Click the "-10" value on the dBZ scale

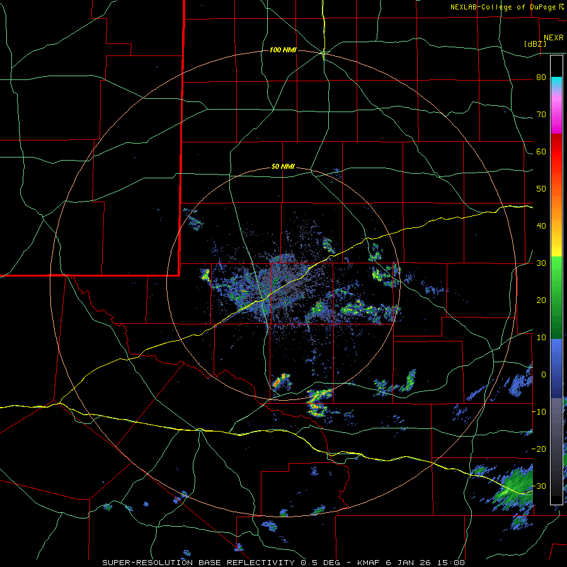(x=539, y=411)
